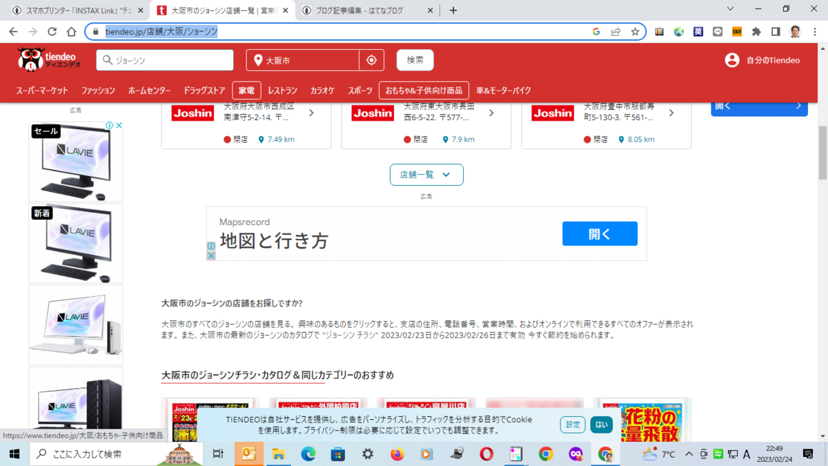The height and width of the screenshot is (466, 828).
Task: Toggle the browser side panel icon
Action: pyautogui.click(x=776, y=32)
